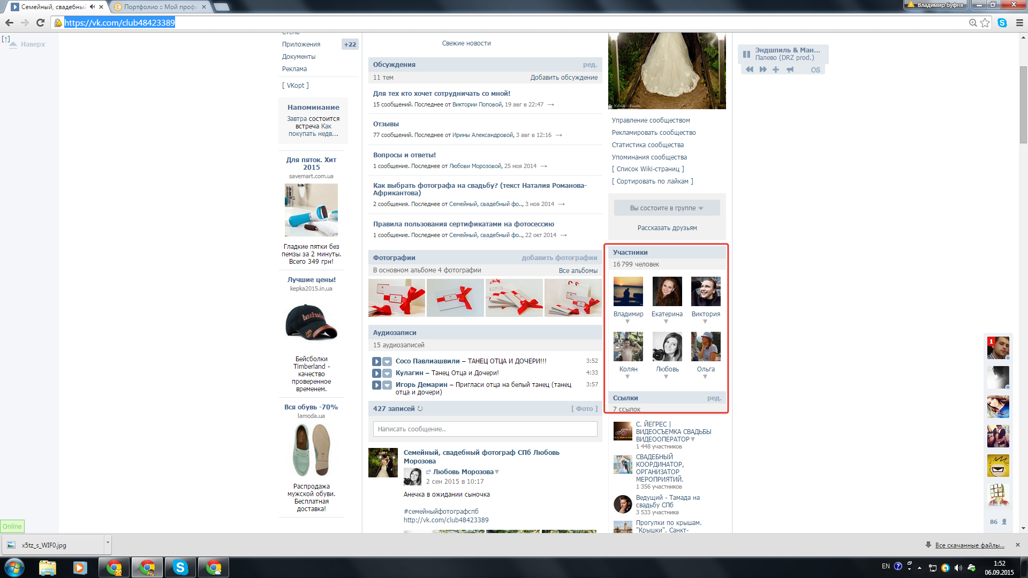This screenshot has width=1028, height=578.
Task: Open the 'Вопросы и ответы!' discussion
Action: (x=404, y=155)
